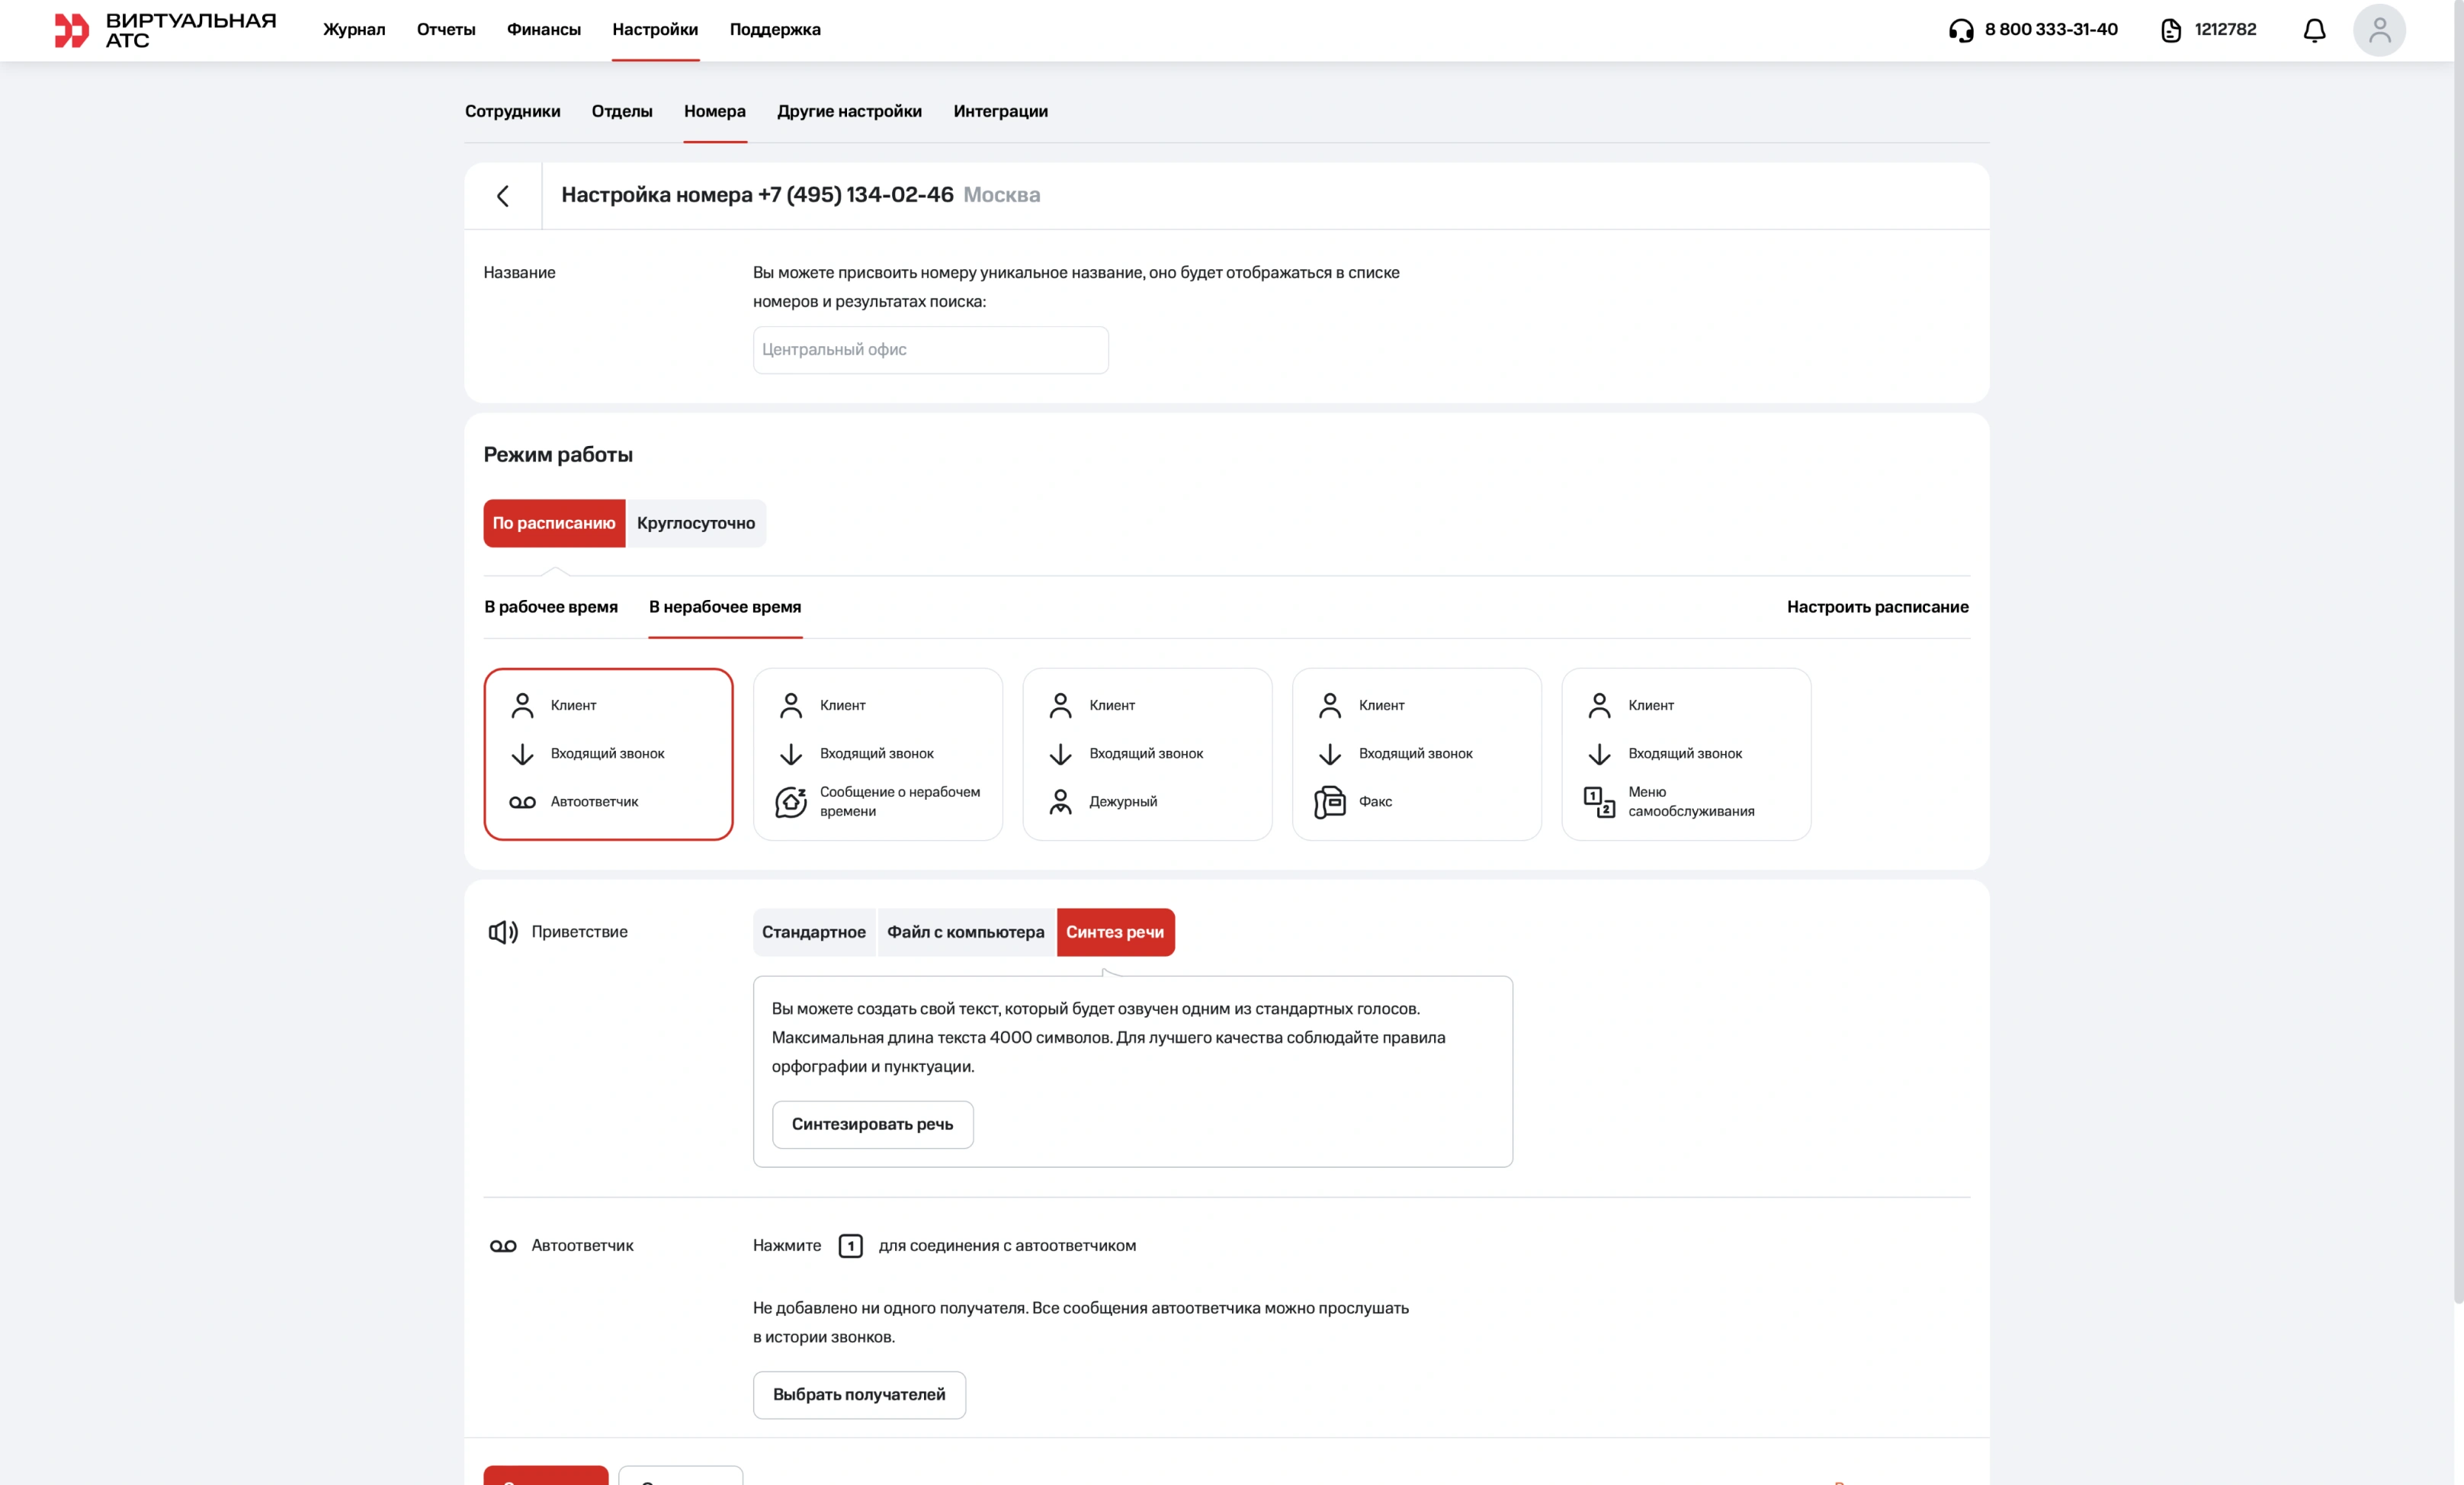The image size is (2464, 1485).
Task: Click the headset support phone icon
Action: tap(1961, 30)
